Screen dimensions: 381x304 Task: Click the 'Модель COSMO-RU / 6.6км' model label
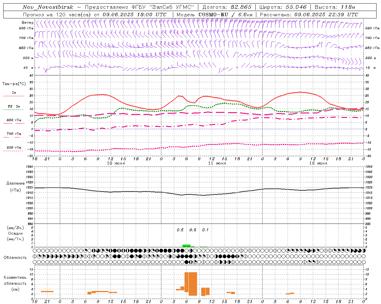pyautogui.click(x=214, y=15)
